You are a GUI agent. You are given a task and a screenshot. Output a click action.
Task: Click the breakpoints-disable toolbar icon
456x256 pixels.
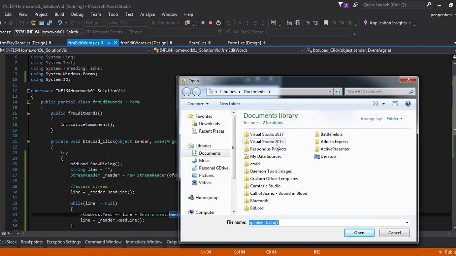pos(273,23)
